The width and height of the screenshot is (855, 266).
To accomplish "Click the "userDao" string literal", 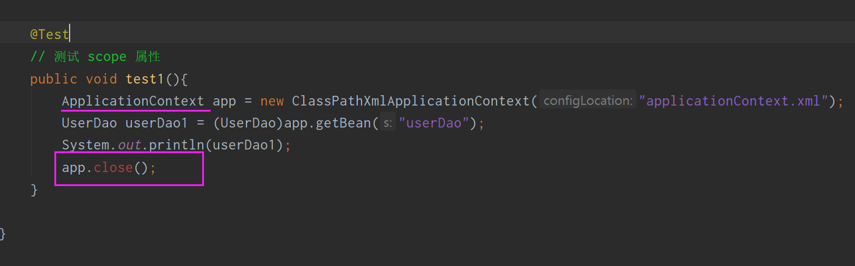I will pyautogui.click(x=435, y=123).
